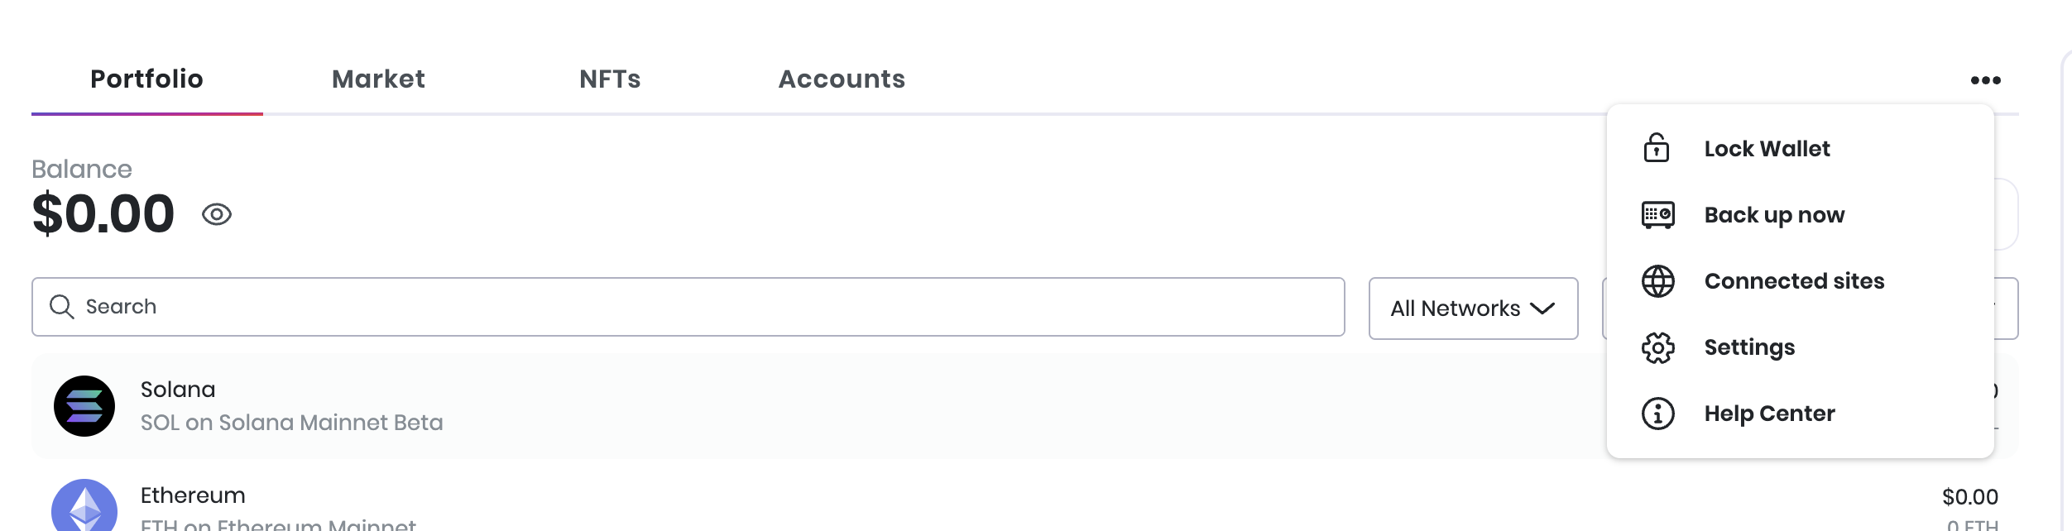Choose Lock Wallet from the menu
The image size is (2072, 531).
point(1767,149)
